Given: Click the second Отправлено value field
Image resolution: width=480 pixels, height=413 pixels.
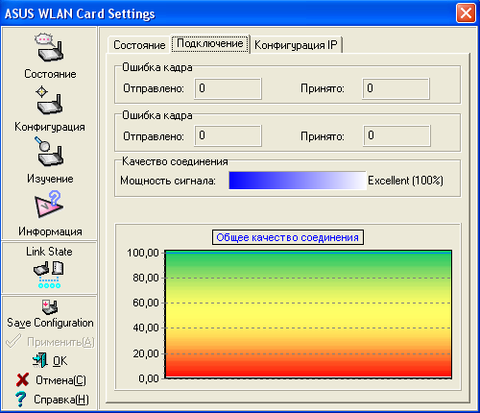Looking at the screenshot, I should (228, 135).
